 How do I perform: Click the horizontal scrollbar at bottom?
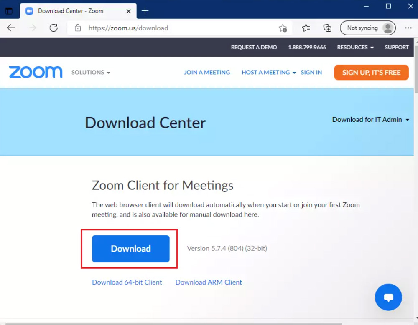coord(173,324)
